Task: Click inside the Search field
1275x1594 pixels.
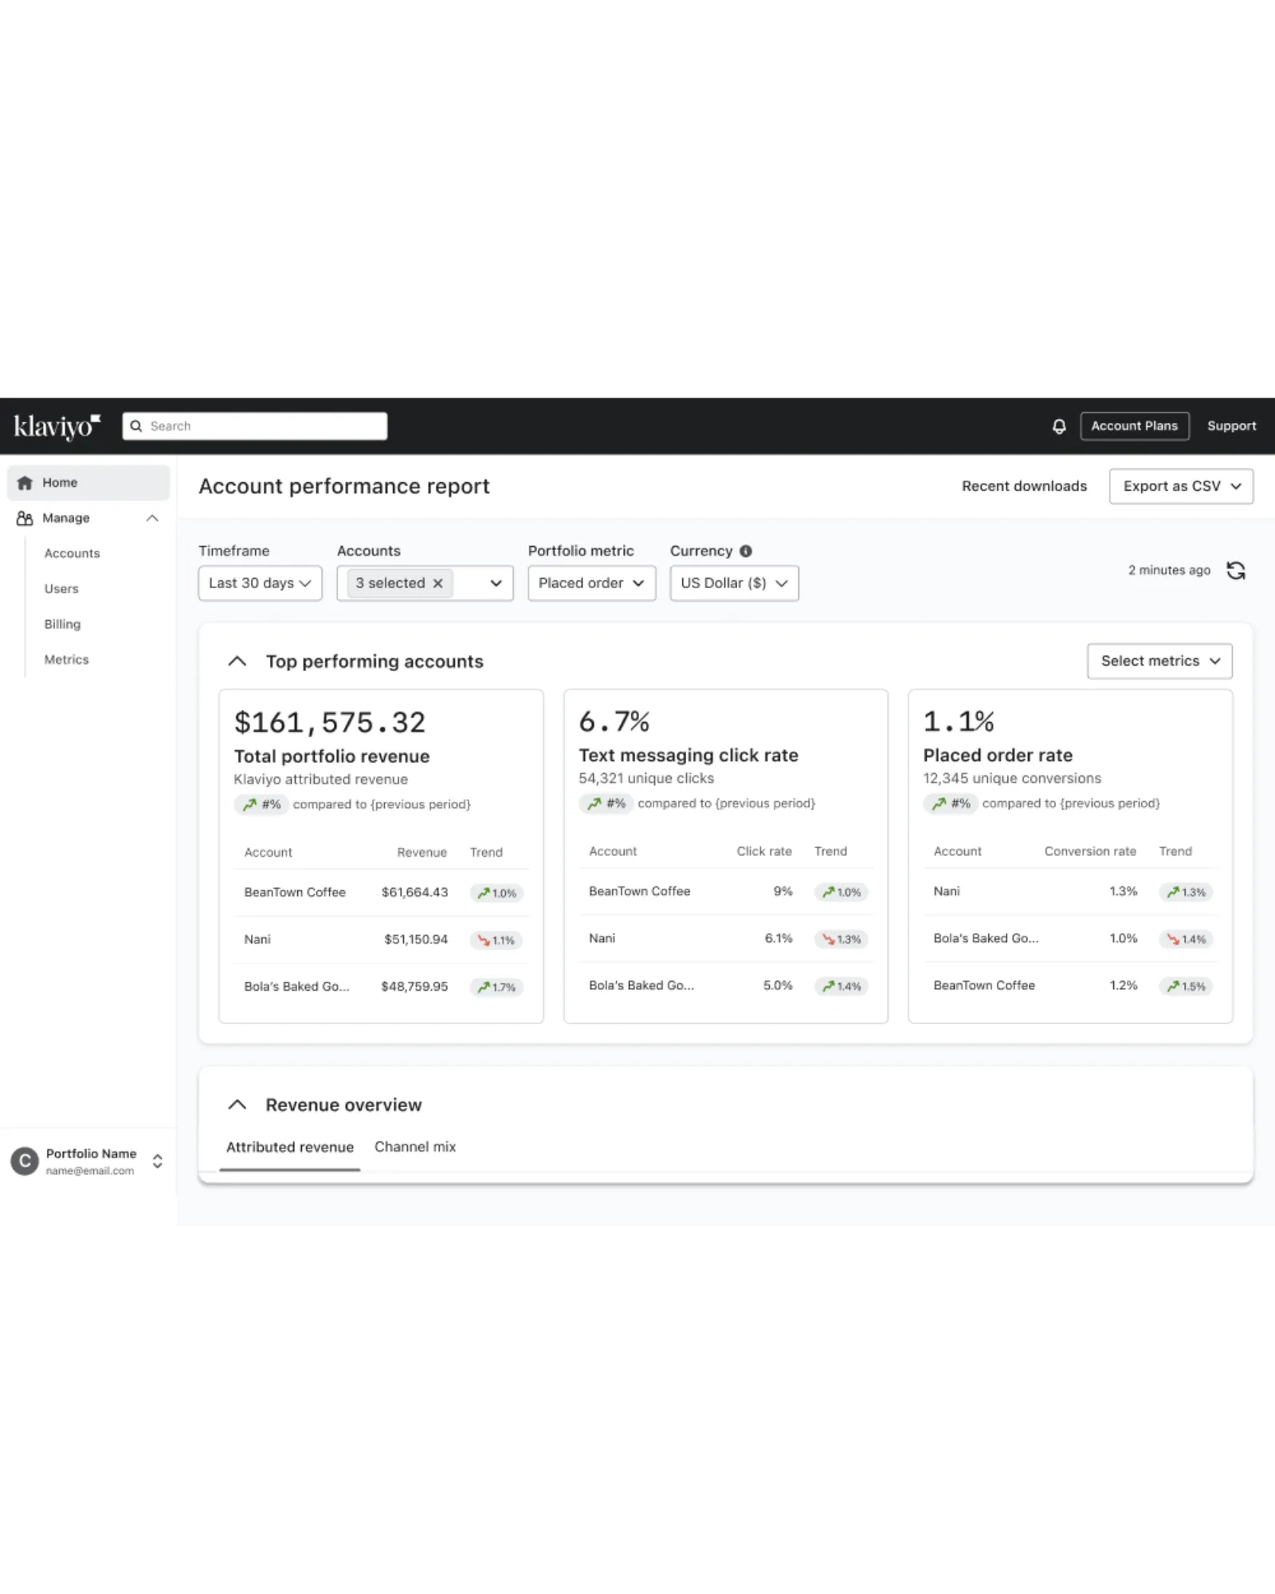Action: pyautogui.click(x=255, y=426)
